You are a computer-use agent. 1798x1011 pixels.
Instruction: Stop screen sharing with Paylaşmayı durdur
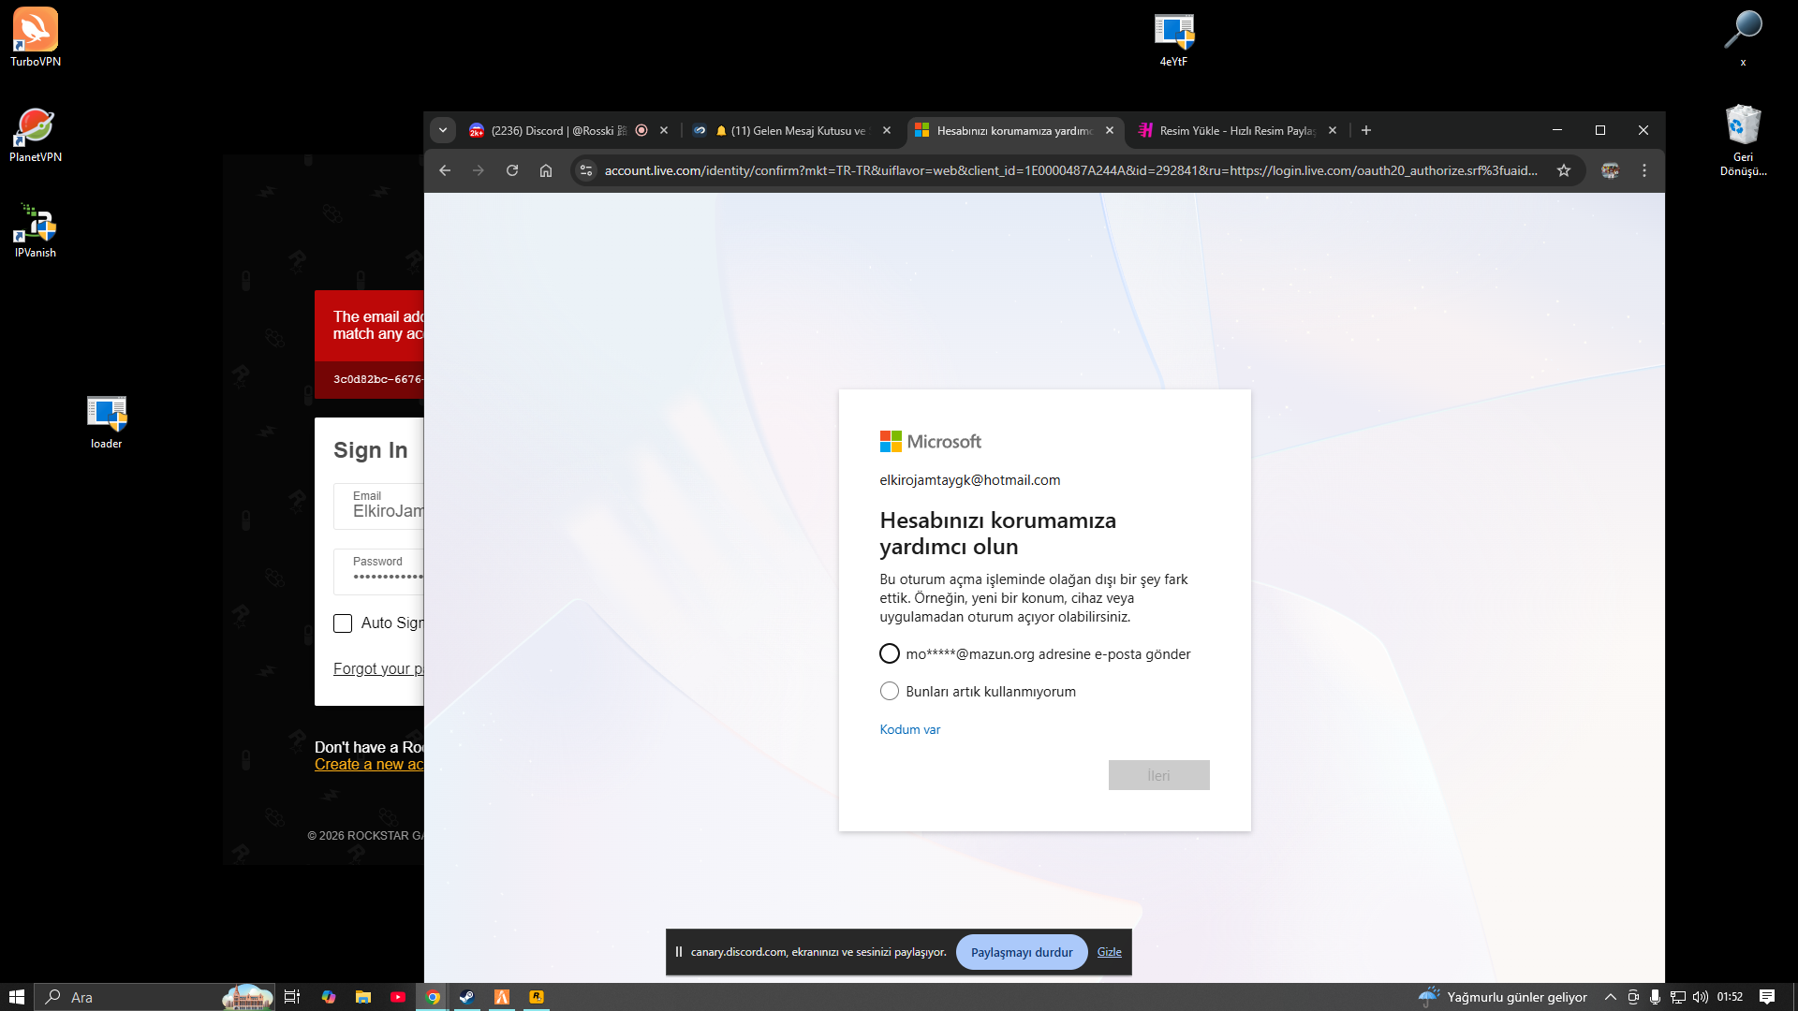1022,952
